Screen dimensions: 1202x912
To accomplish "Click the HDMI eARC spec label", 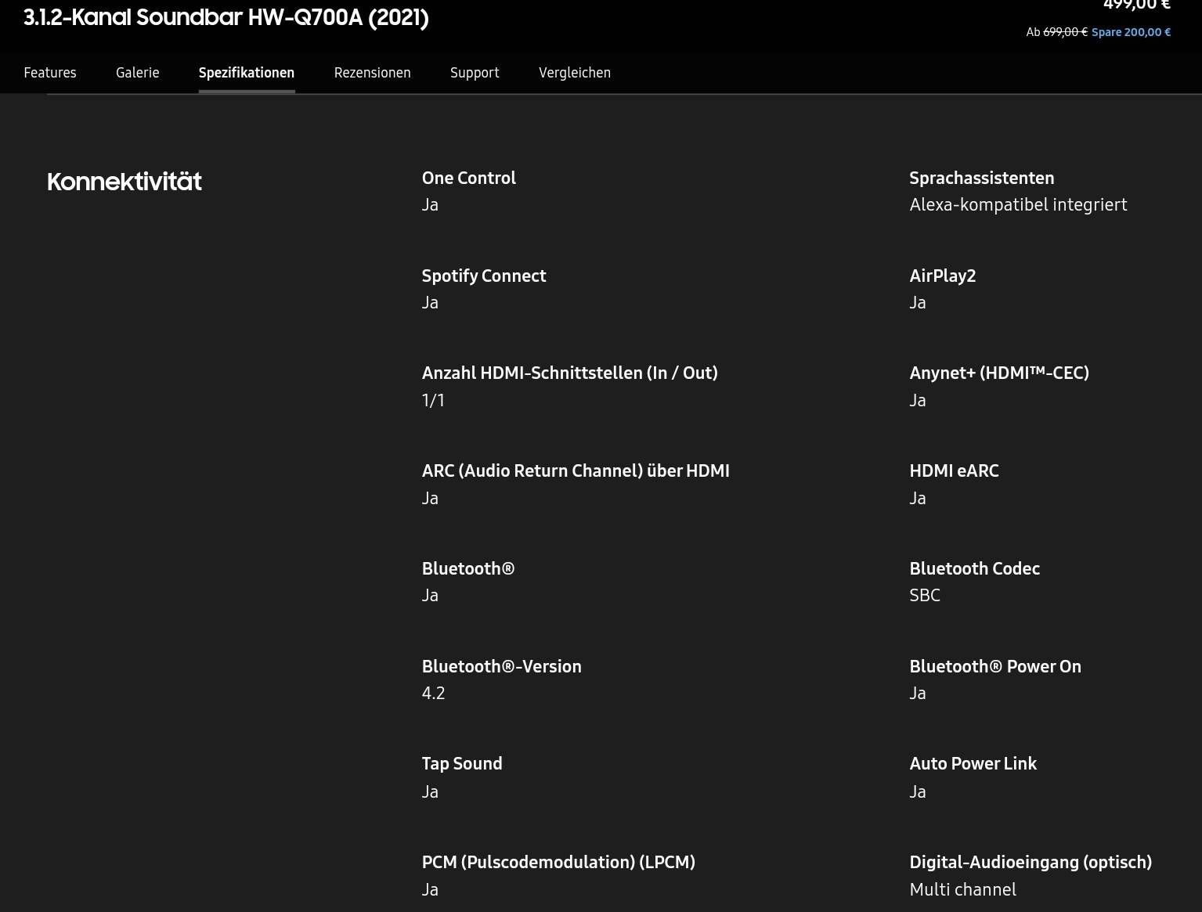I will click(x=954, y=470).
